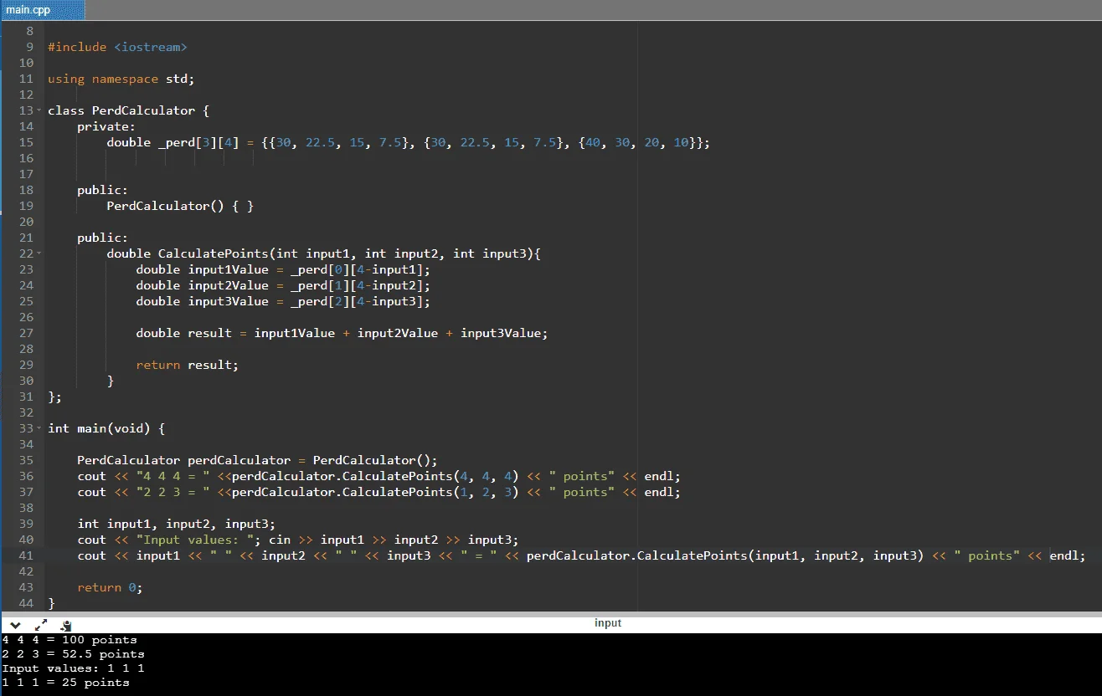This screenshot has height=696, width=1102.
Task: Click the 'double _perd[3][4]' declaration line
Action: coord(408,143)
